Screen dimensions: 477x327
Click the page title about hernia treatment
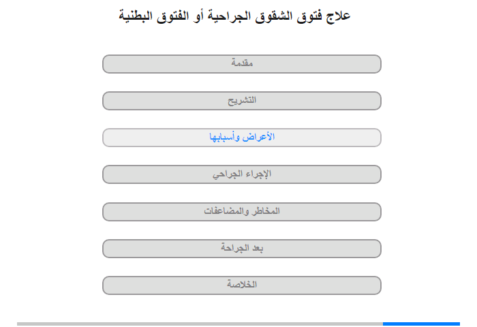(234, 15)
